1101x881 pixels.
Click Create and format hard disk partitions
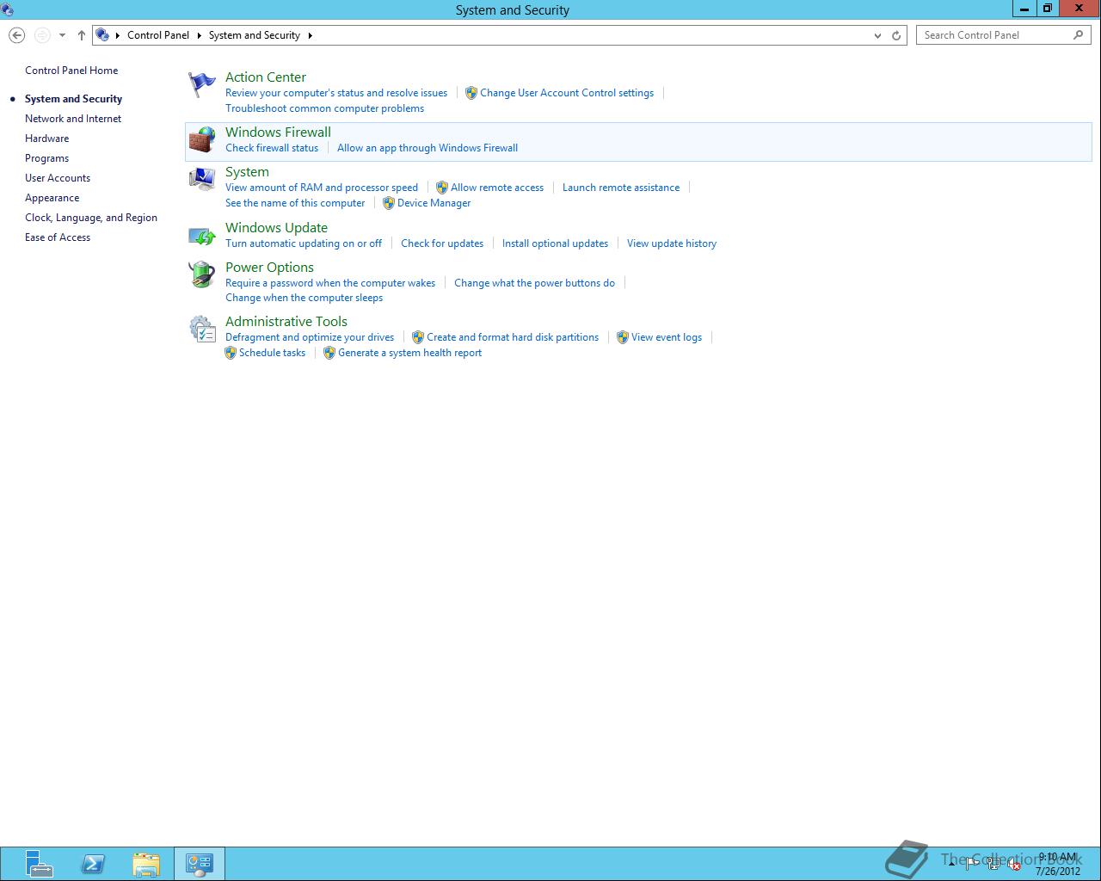point(513,337)
